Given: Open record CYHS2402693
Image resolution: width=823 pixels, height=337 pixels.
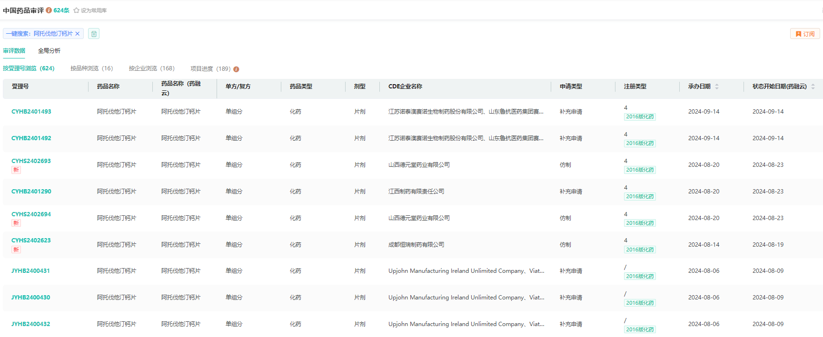Looking at the screenshot, I should coord(31,161).
